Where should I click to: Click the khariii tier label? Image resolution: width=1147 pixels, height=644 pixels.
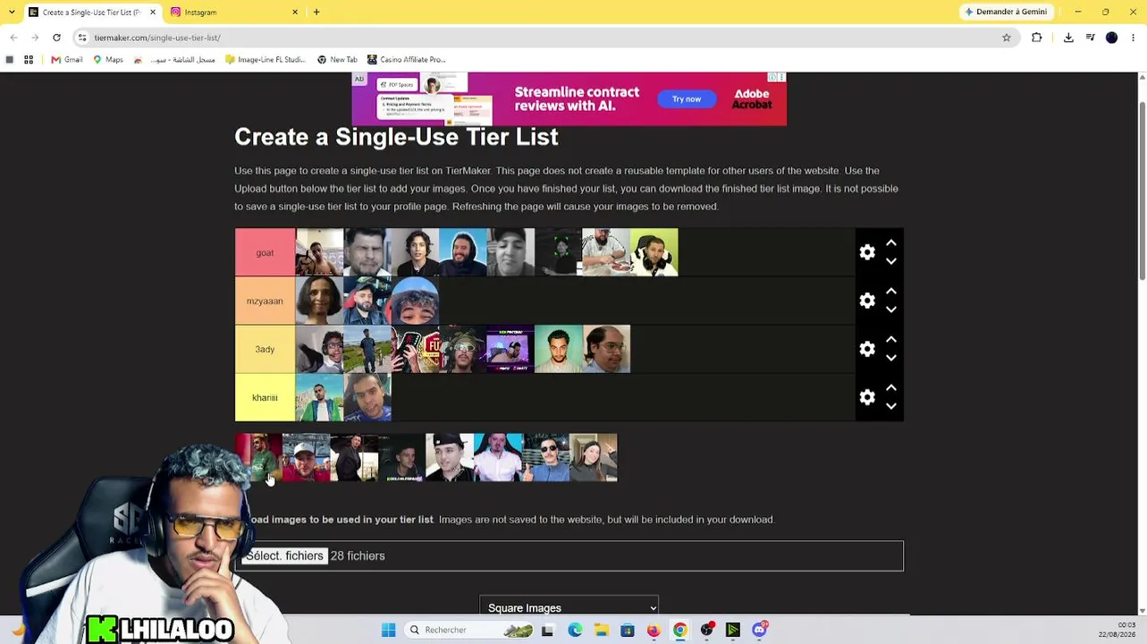tap(265, 397)
